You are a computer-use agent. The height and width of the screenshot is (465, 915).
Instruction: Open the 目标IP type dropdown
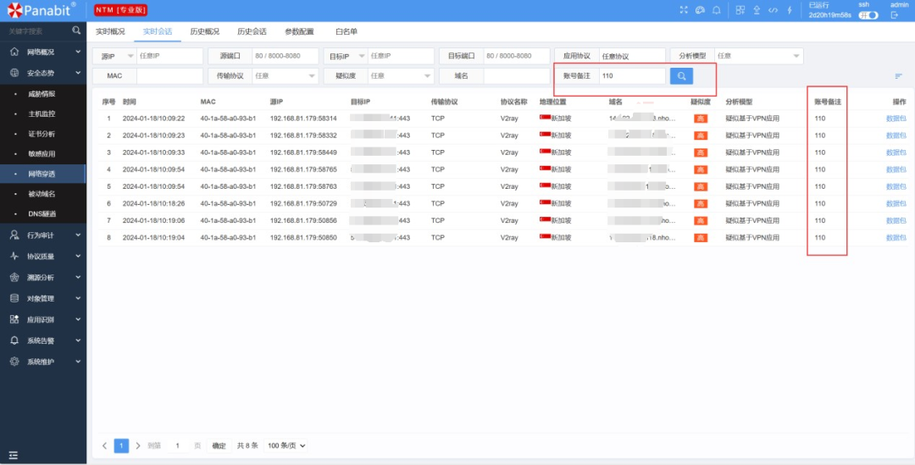coord(346,56)
